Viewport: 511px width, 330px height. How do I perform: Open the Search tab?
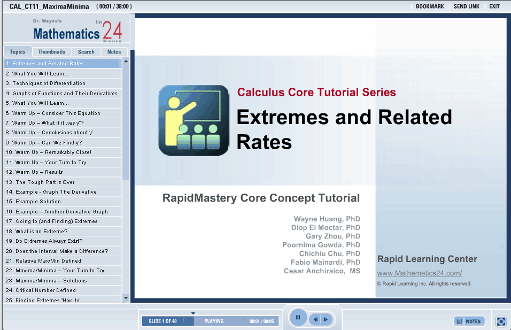click(x=86, y=52)
